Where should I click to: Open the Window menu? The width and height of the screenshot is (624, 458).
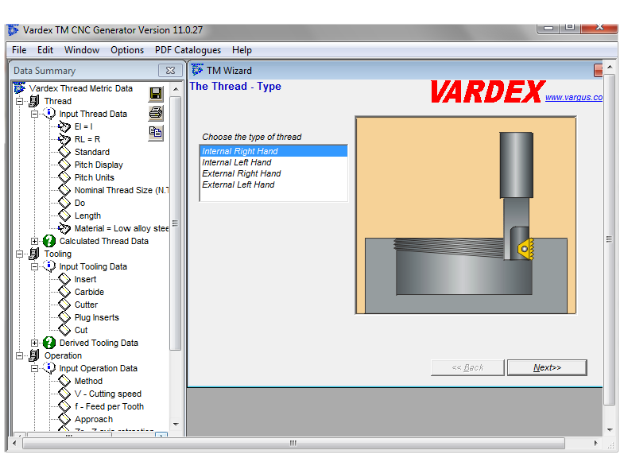82,50
